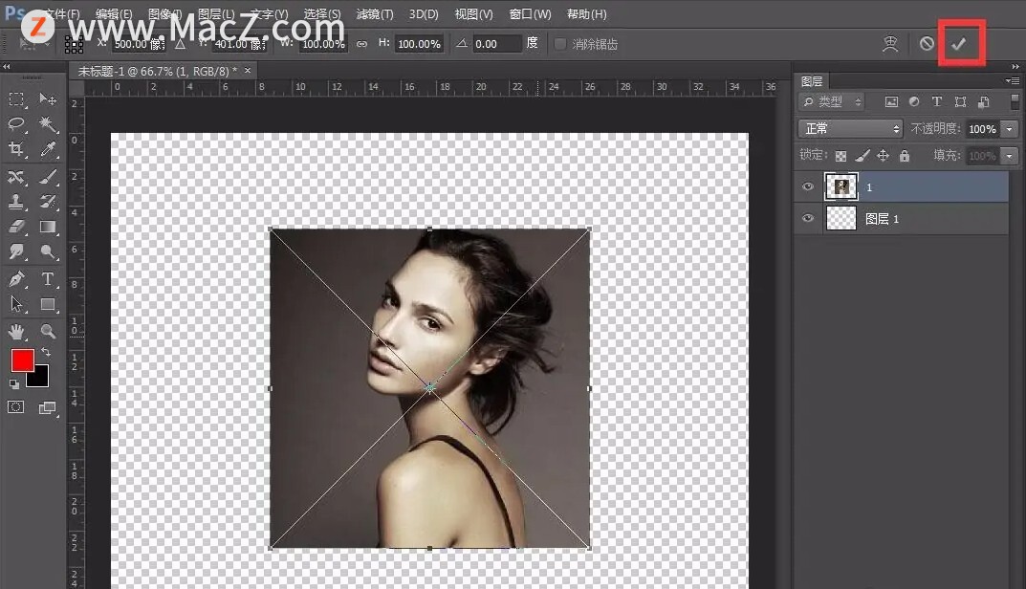The width and height of the screenshot is (1026, 589).
Task: Enable the 消除锯齿 checkbox
Action: (x=560, y=44)
